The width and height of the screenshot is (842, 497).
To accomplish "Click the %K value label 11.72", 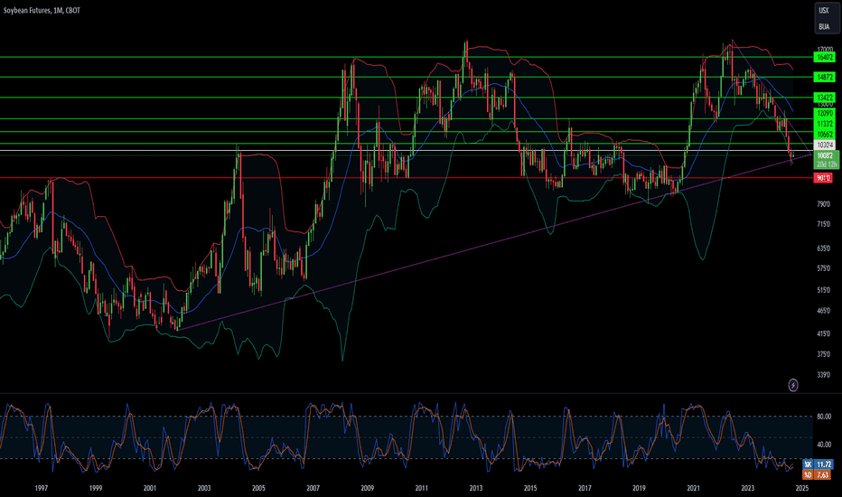I will point(824,464).
